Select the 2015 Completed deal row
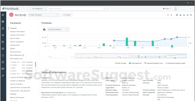Screen dimensions: 195x101 click(x=21, y=71)
